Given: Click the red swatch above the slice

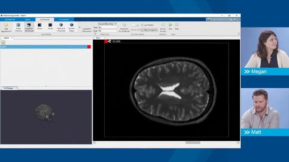Looking at the screenshot, I should point(106,41).
